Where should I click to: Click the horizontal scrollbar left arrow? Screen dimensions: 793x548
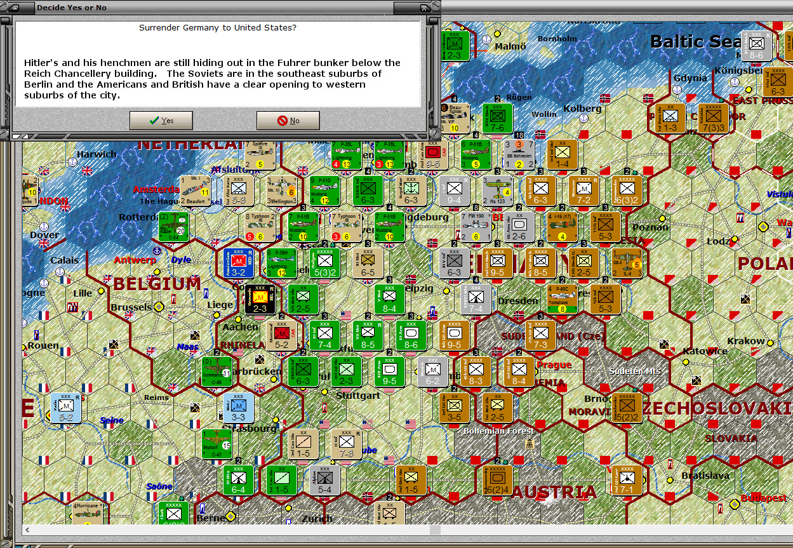(x=27, y=530)
